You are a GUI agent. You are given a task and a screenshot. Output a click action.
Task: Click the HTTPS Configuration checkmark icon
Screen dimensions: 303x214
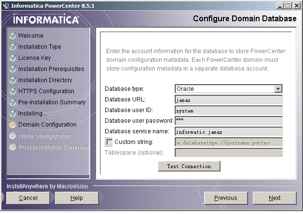pyautogui.click(x=13, y=91)
